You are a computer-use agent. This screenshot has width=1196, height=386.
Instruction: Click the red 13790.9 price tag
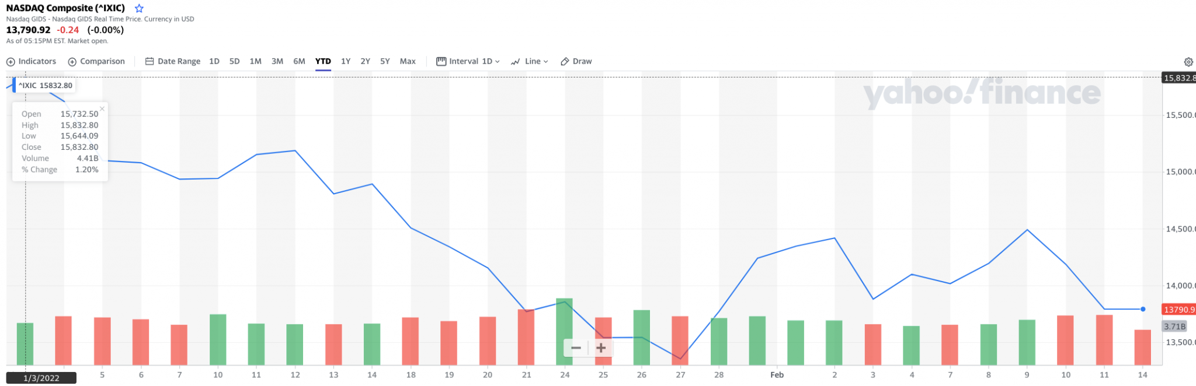(x=1179, y=310)
